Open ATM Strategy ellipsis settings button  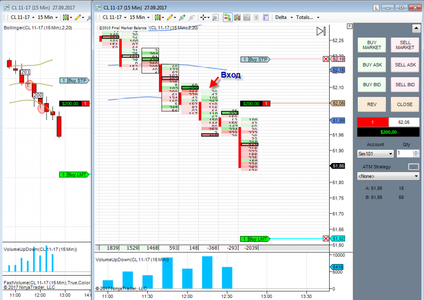tap(413, 167)
